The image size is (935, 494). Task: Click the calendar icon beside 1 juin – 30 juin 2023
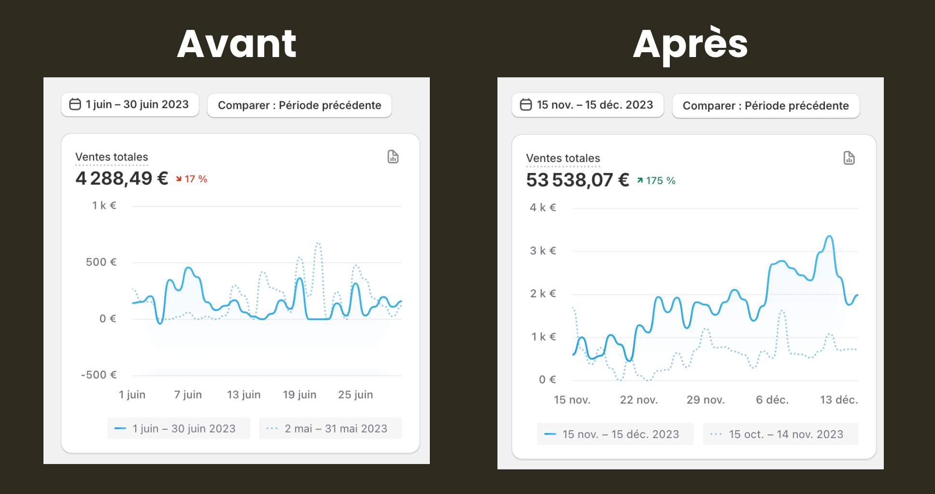click(x=75, y=104)
